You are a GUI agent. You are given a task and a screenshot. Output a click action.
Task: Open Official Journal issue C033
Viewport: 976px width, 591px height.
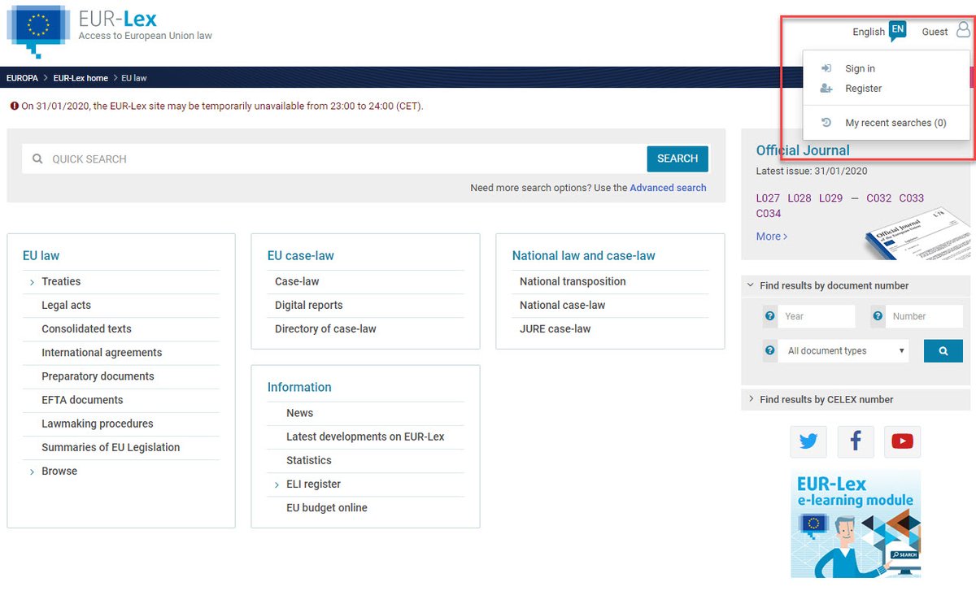pos(912,198)
